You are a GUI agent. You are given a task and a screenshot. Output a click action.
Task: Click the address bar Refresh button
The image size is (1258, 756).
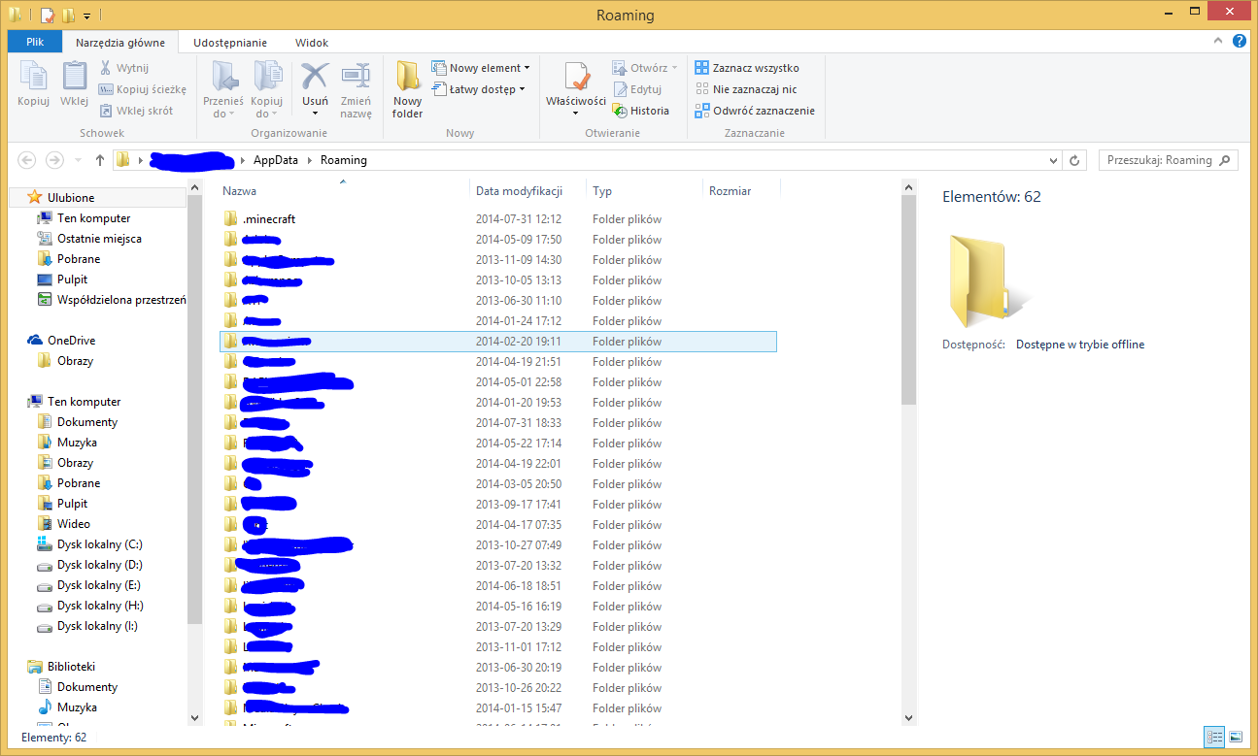[x=1074, y=160]
